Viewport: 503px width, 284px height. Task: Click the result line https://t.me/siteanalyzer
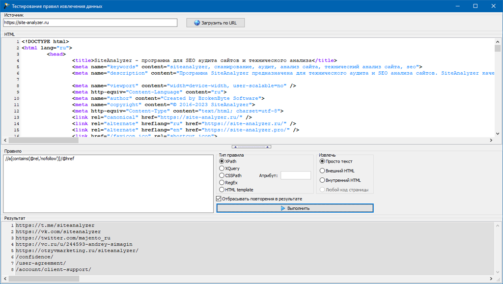(55, 226)
